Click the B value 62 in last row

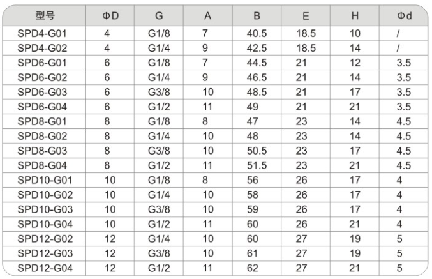tap(252, 268)
